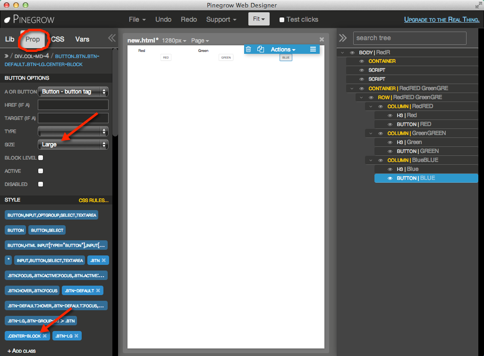Open the hamburger menu on the element toolbar
484x356 pixels.
click(x=313, y=49)
